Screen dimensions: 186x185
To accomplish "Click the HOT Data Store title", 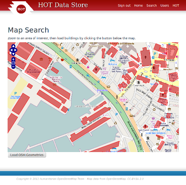I will pyautogui.click(x=63, y=5).
